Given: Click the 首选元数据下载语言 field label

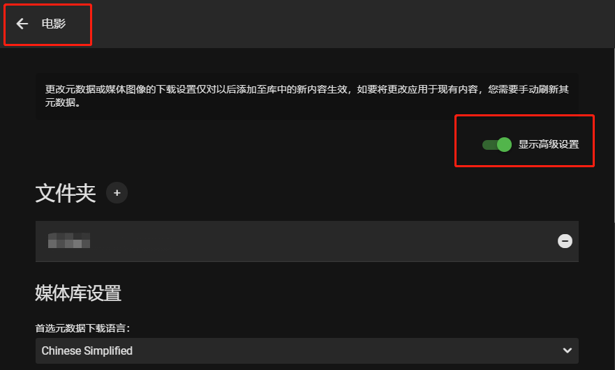Looking at the screenshot, I should click(x=83, y=328).
